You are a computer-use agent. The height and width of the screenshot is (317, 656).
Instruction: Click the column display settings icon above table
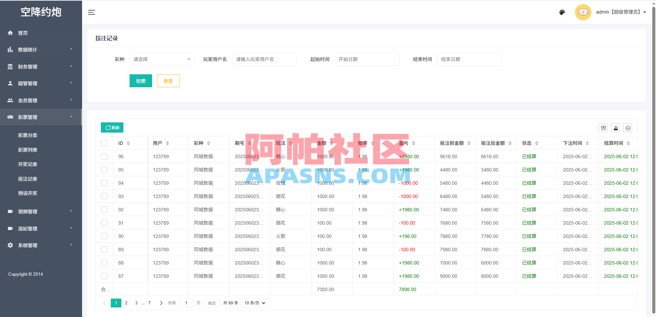(603, 128)
